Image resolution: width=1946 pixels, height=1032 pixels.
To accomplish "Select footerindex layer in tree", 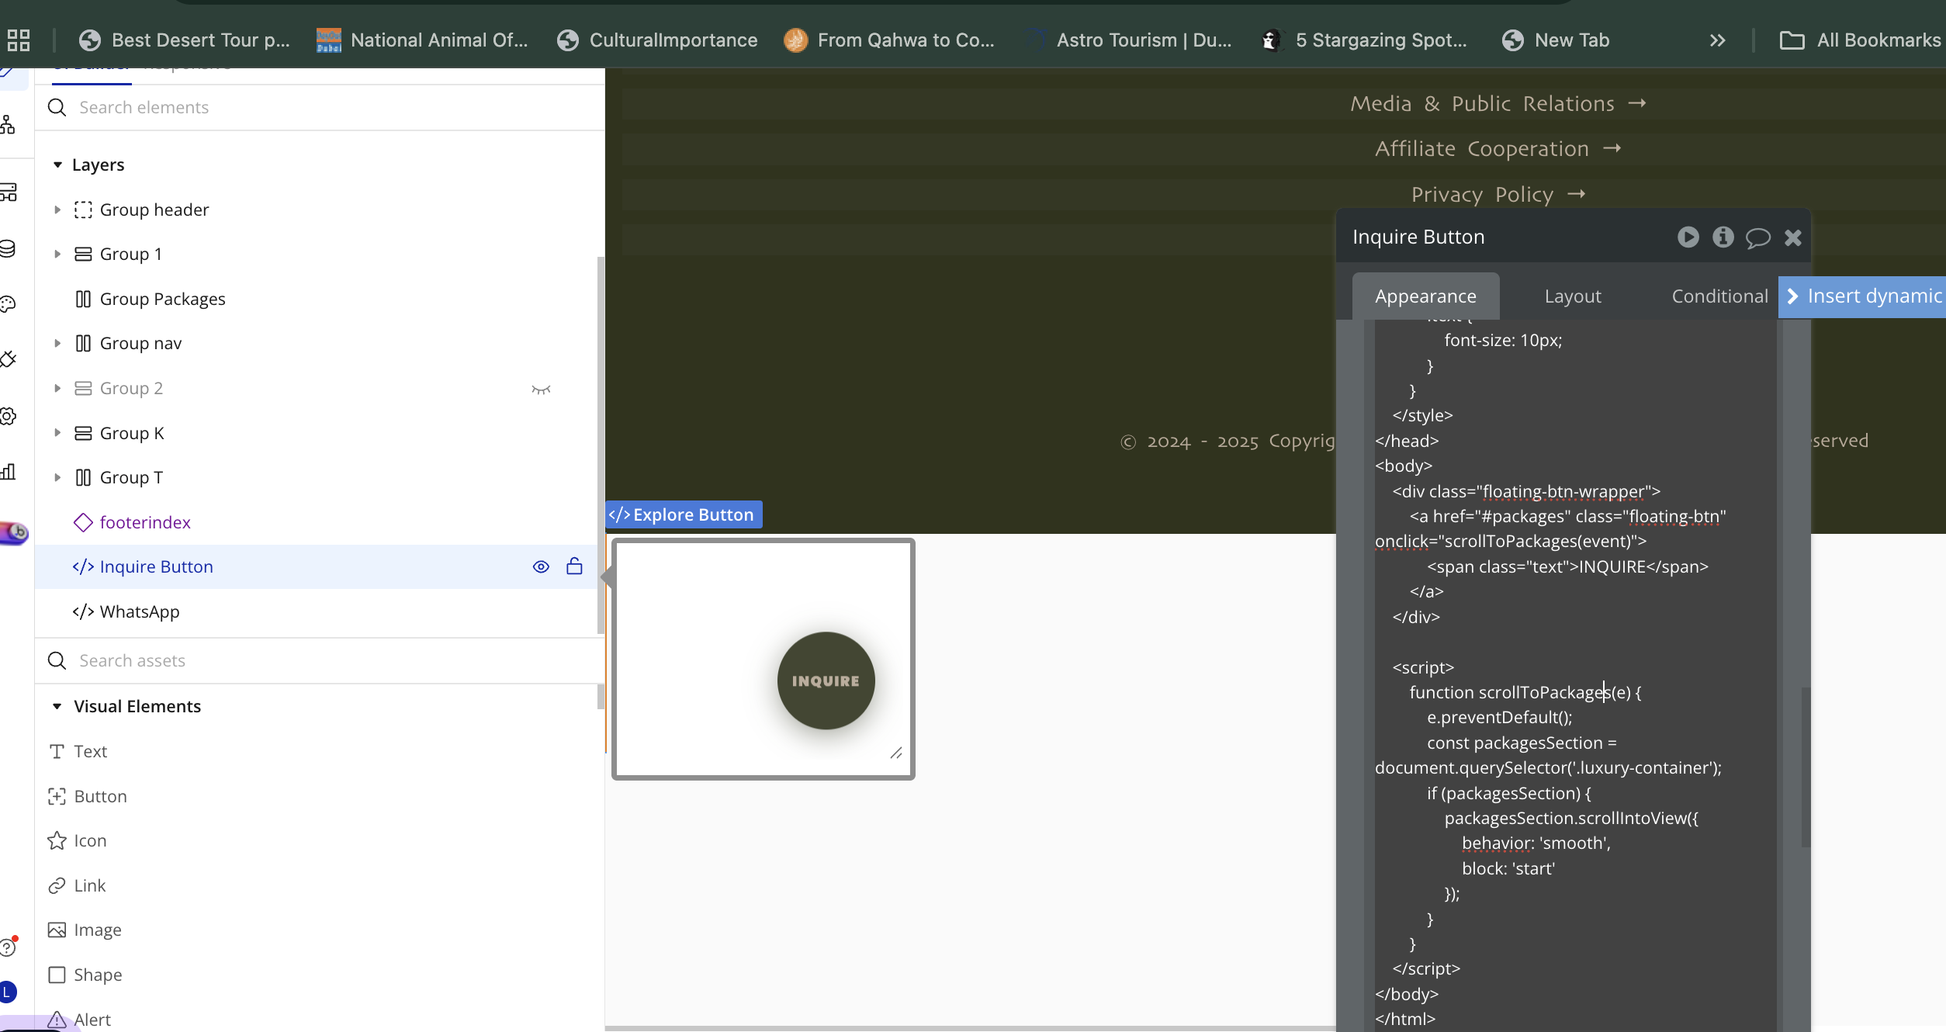I will tap(145, 522).
